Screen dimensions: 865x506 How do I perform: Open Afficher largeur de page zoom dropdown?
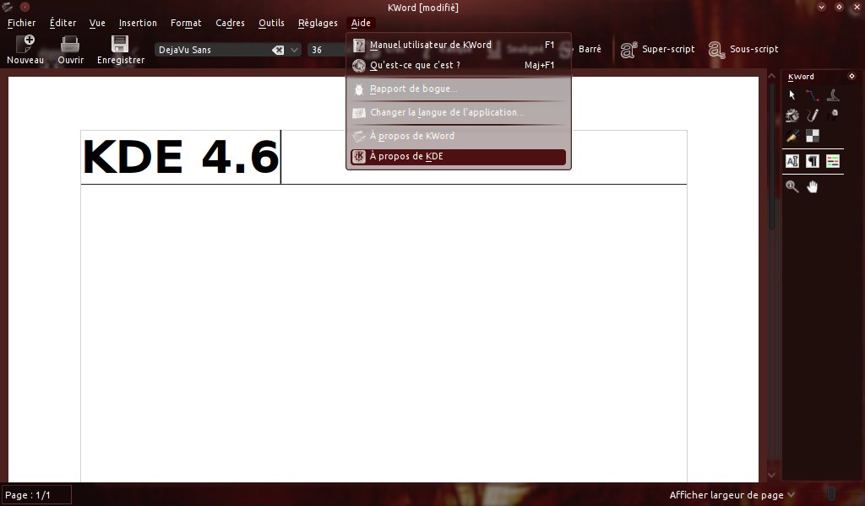tap(732, 495)
